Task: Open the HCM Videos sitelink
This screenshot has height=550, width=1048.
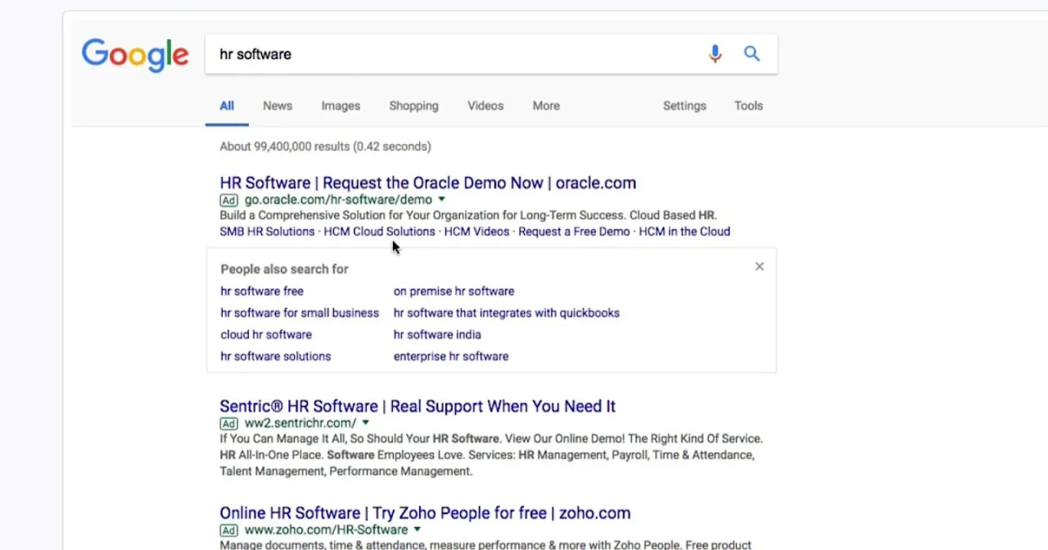Action: 477,232
